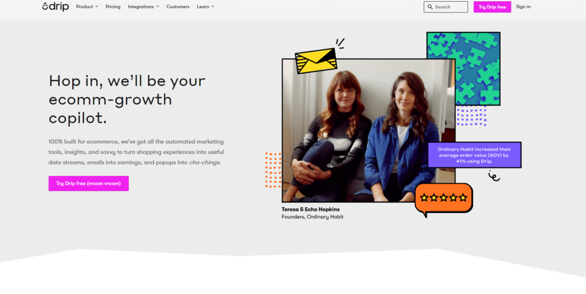
Task: Click the photo of Teresa & Echo Hopkins
Action: pos(369,130)
